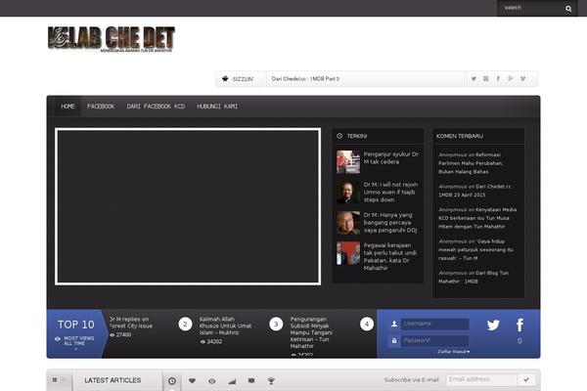Select the heart (most liked) sort tab
587x391 pixels.
[192, 381]
